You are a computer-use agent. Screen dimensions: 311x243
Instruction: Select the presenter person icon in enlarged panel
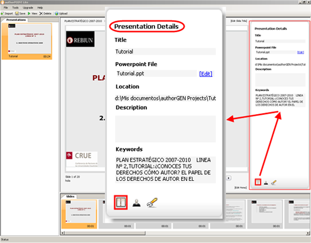click(x=136, y=203)
